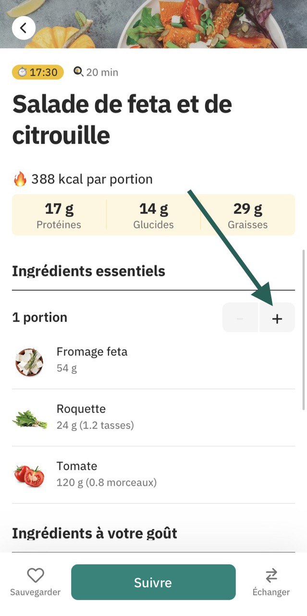307x616 pixels.
Task: Tap the 17 g Protéines cell
Action: tap(59, 215)
